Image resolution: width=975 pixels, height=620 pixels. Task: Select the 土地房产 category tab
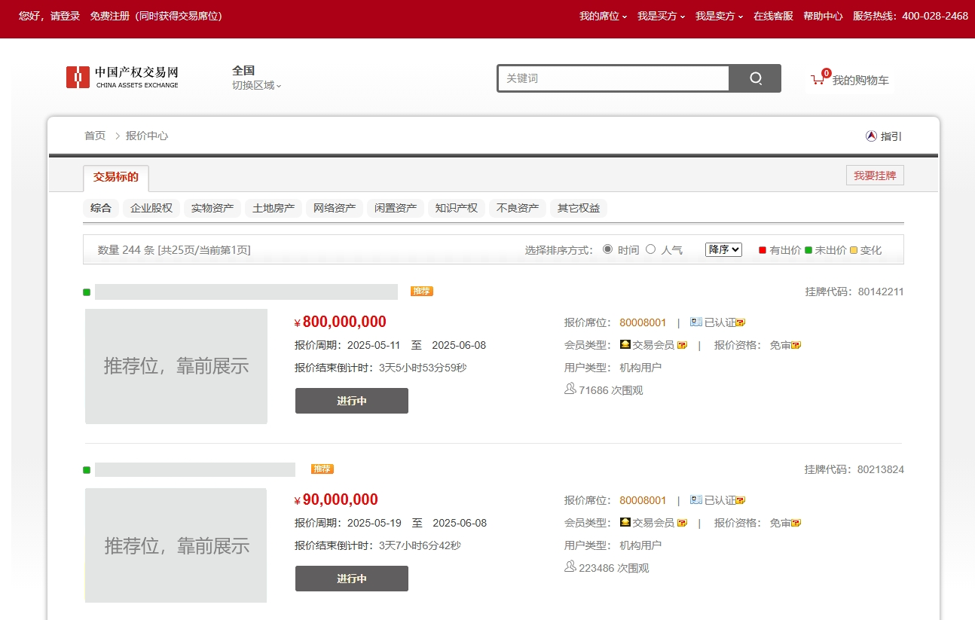pos(274,209)
